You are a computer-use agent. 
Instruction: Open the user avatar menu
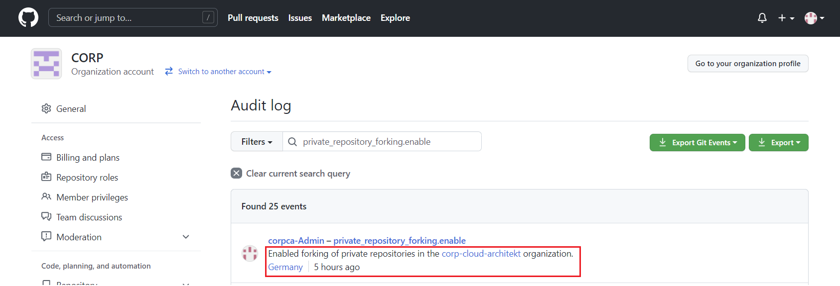(815, 18)
